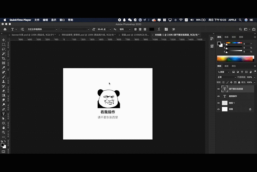Open the layer opacity dropdown arrow
This screenshot has height=172, width=257.
tap(254, 77)
